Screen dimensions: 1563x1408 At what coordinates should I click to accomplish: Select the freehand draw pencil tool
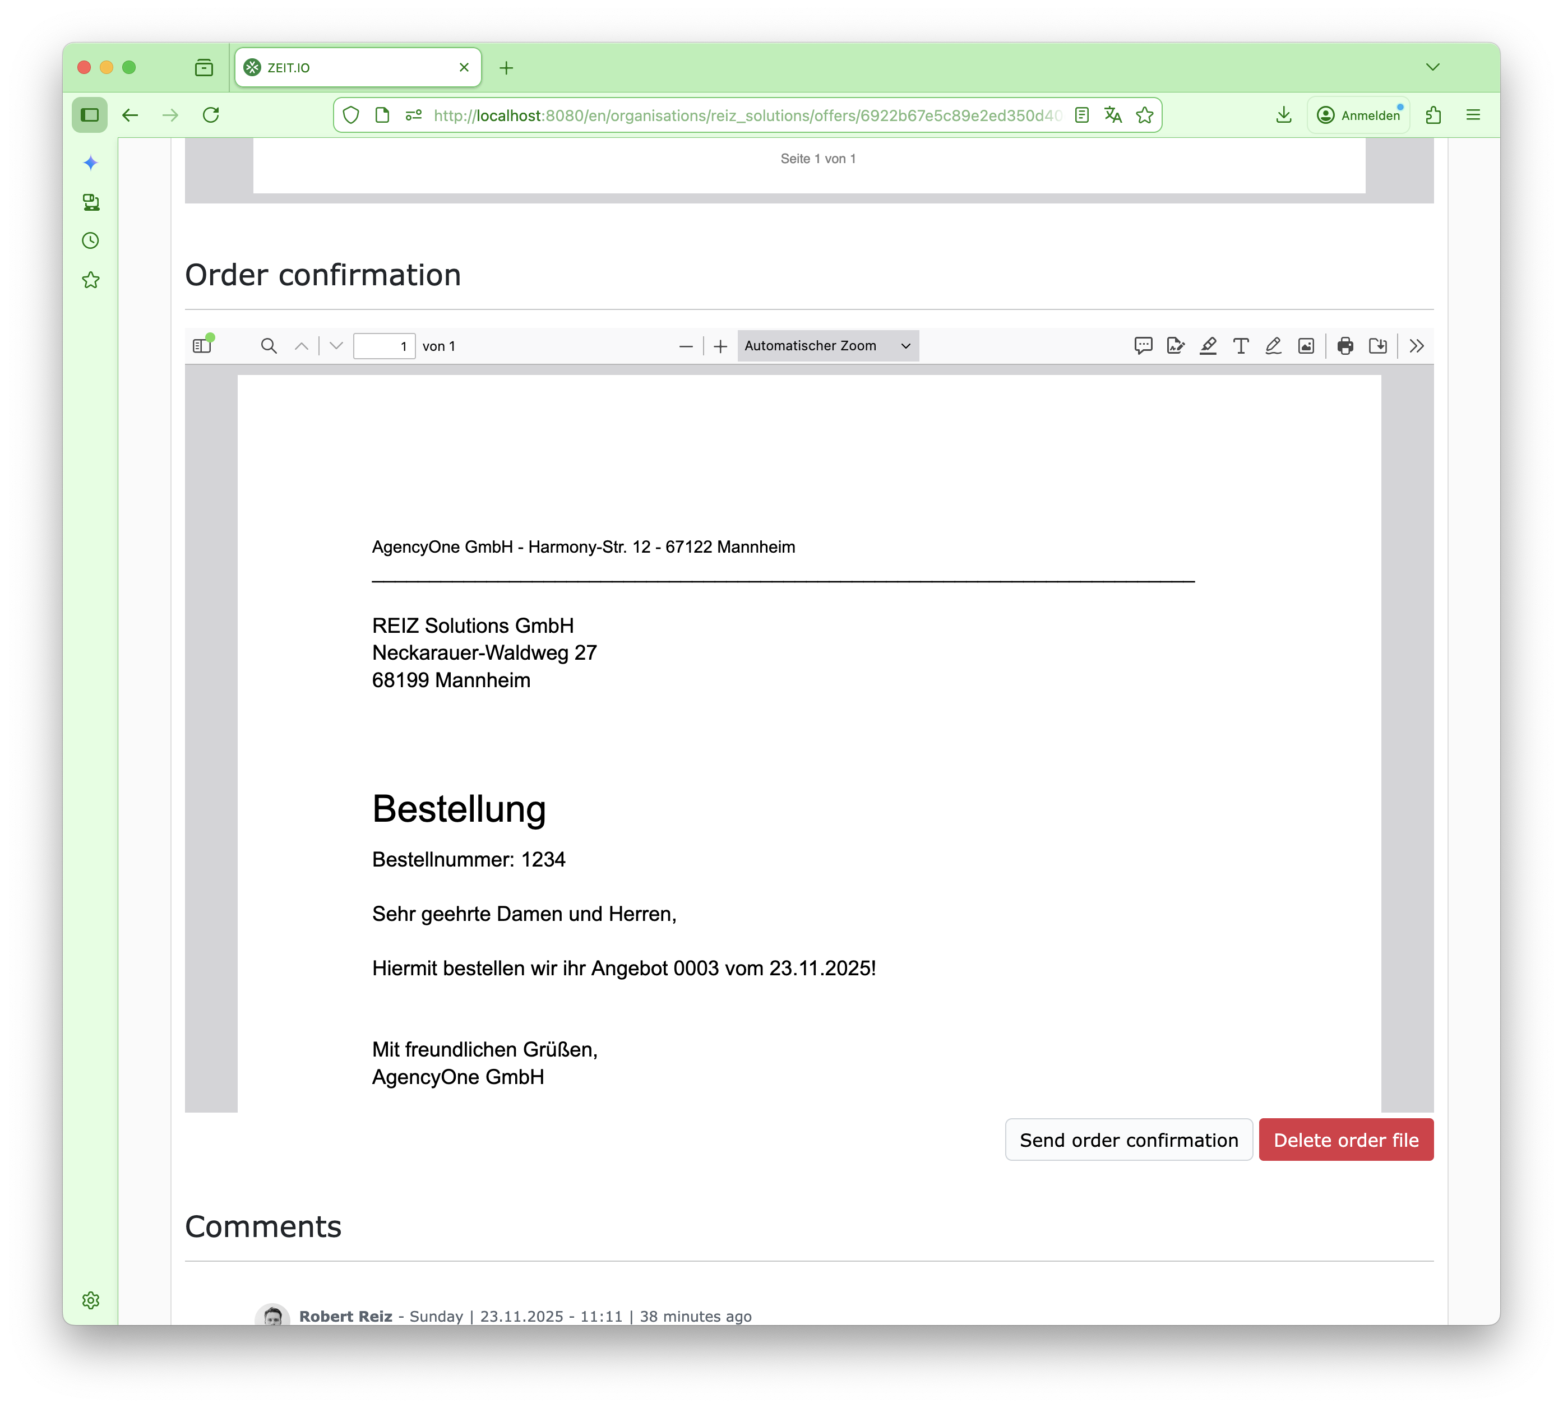point(1273,346)
